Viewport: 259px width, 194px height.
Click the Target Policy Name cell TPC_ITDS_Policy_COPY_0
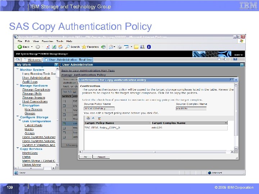point(102,128)
